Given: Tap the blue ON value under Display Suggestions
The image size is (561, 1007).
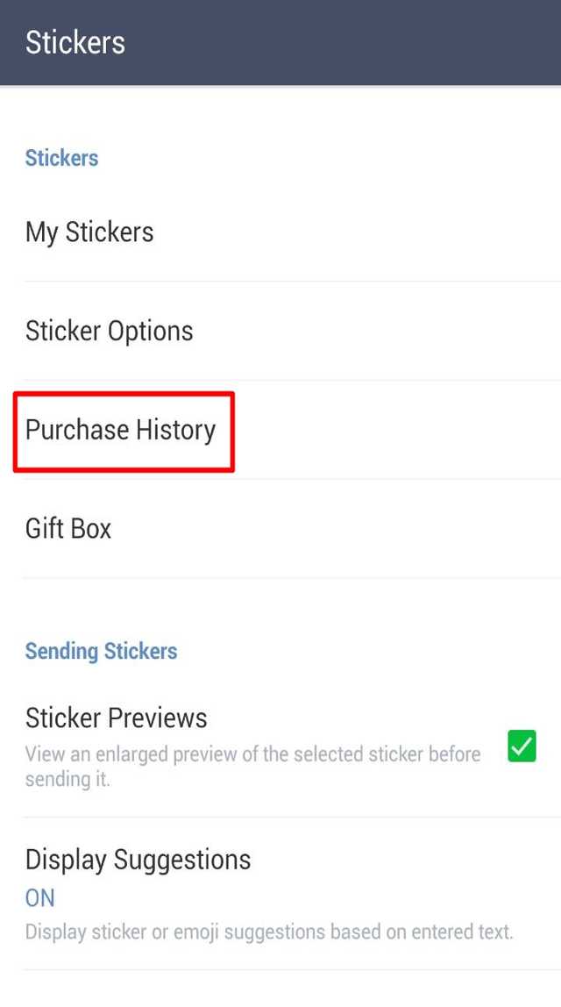Looking at the screenshot, I should (x=39, y=898).
